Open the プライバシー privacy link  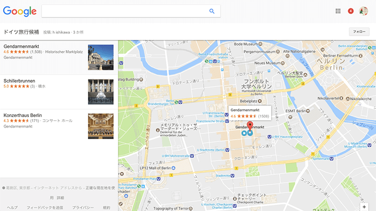point(83,208)
